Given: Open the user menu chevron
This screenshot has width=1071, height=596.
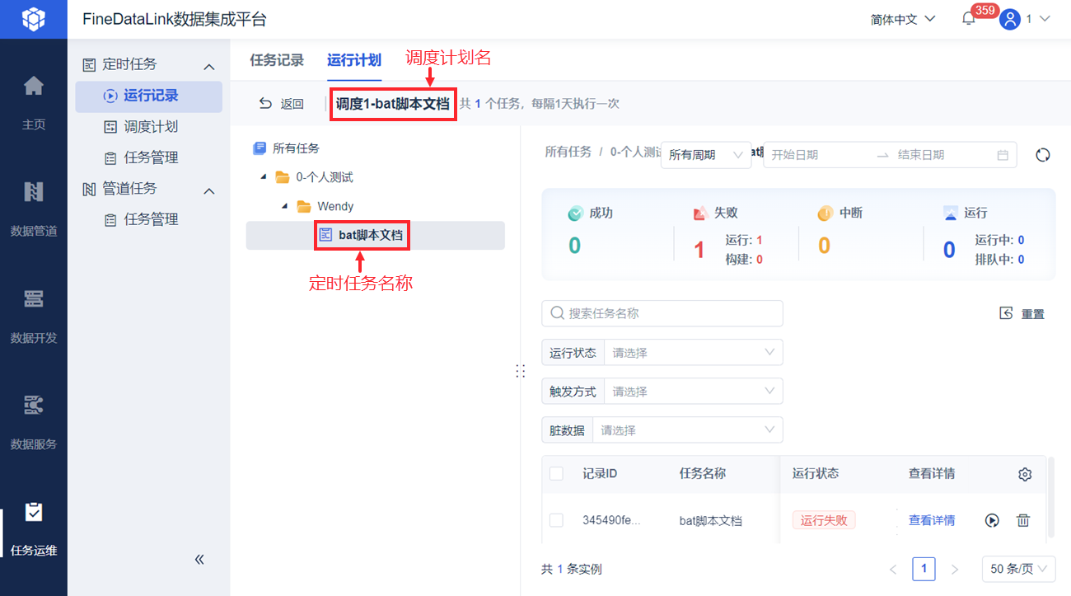Looking at the screenshot, I should point(1044,19).
